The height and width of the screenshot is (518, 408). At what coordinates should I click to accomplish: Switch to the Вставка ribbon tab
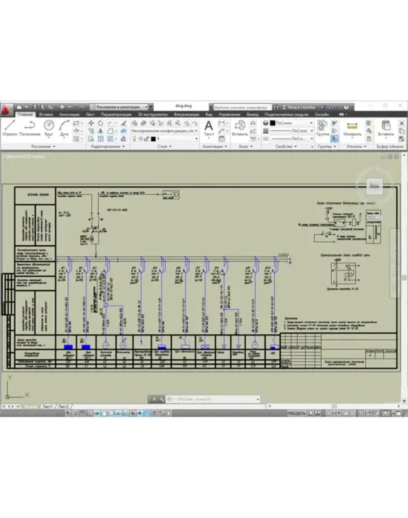point(45,115)
